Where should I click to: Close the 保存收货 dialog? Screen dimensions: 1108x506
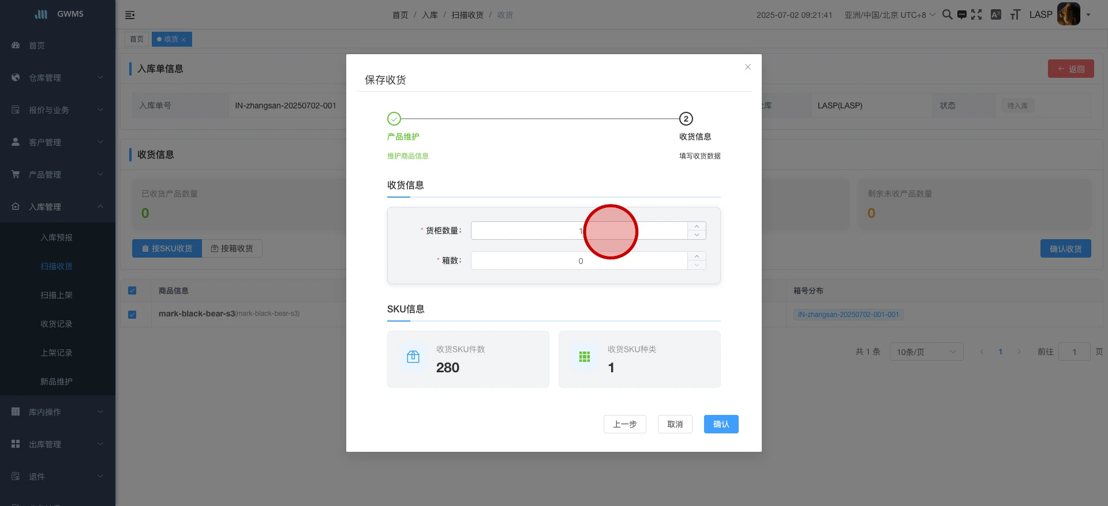coord(747,67)
